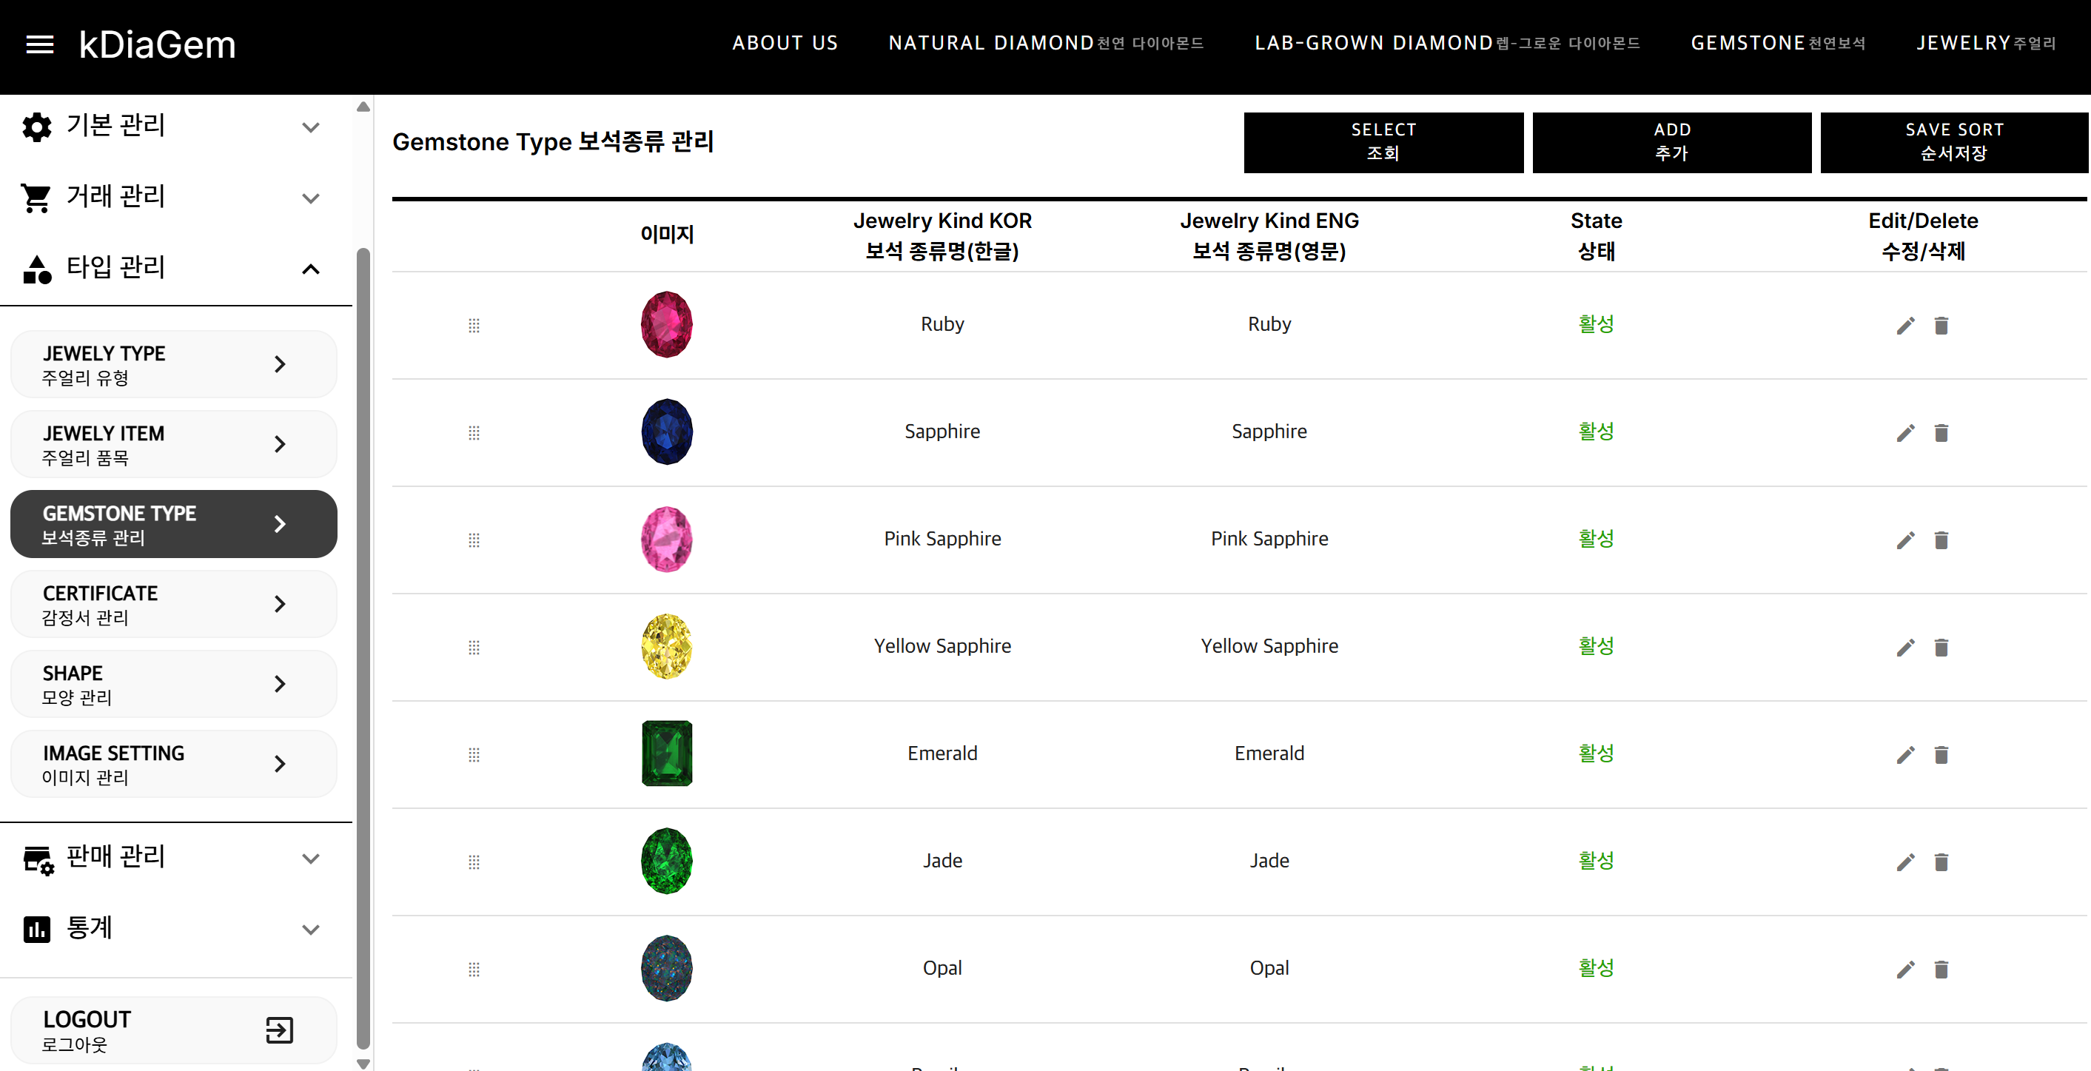Click trash icon for Emerald row
2091x1071 pixels.
point(1941,755)
